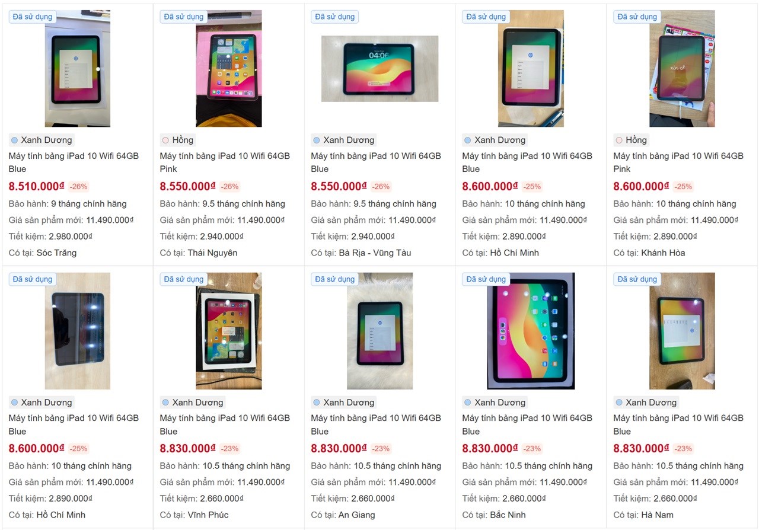Open the An Giang iPad photo
Image resolution: width=759 pixels, height=530 pixels.
click(x=379, y=331)
